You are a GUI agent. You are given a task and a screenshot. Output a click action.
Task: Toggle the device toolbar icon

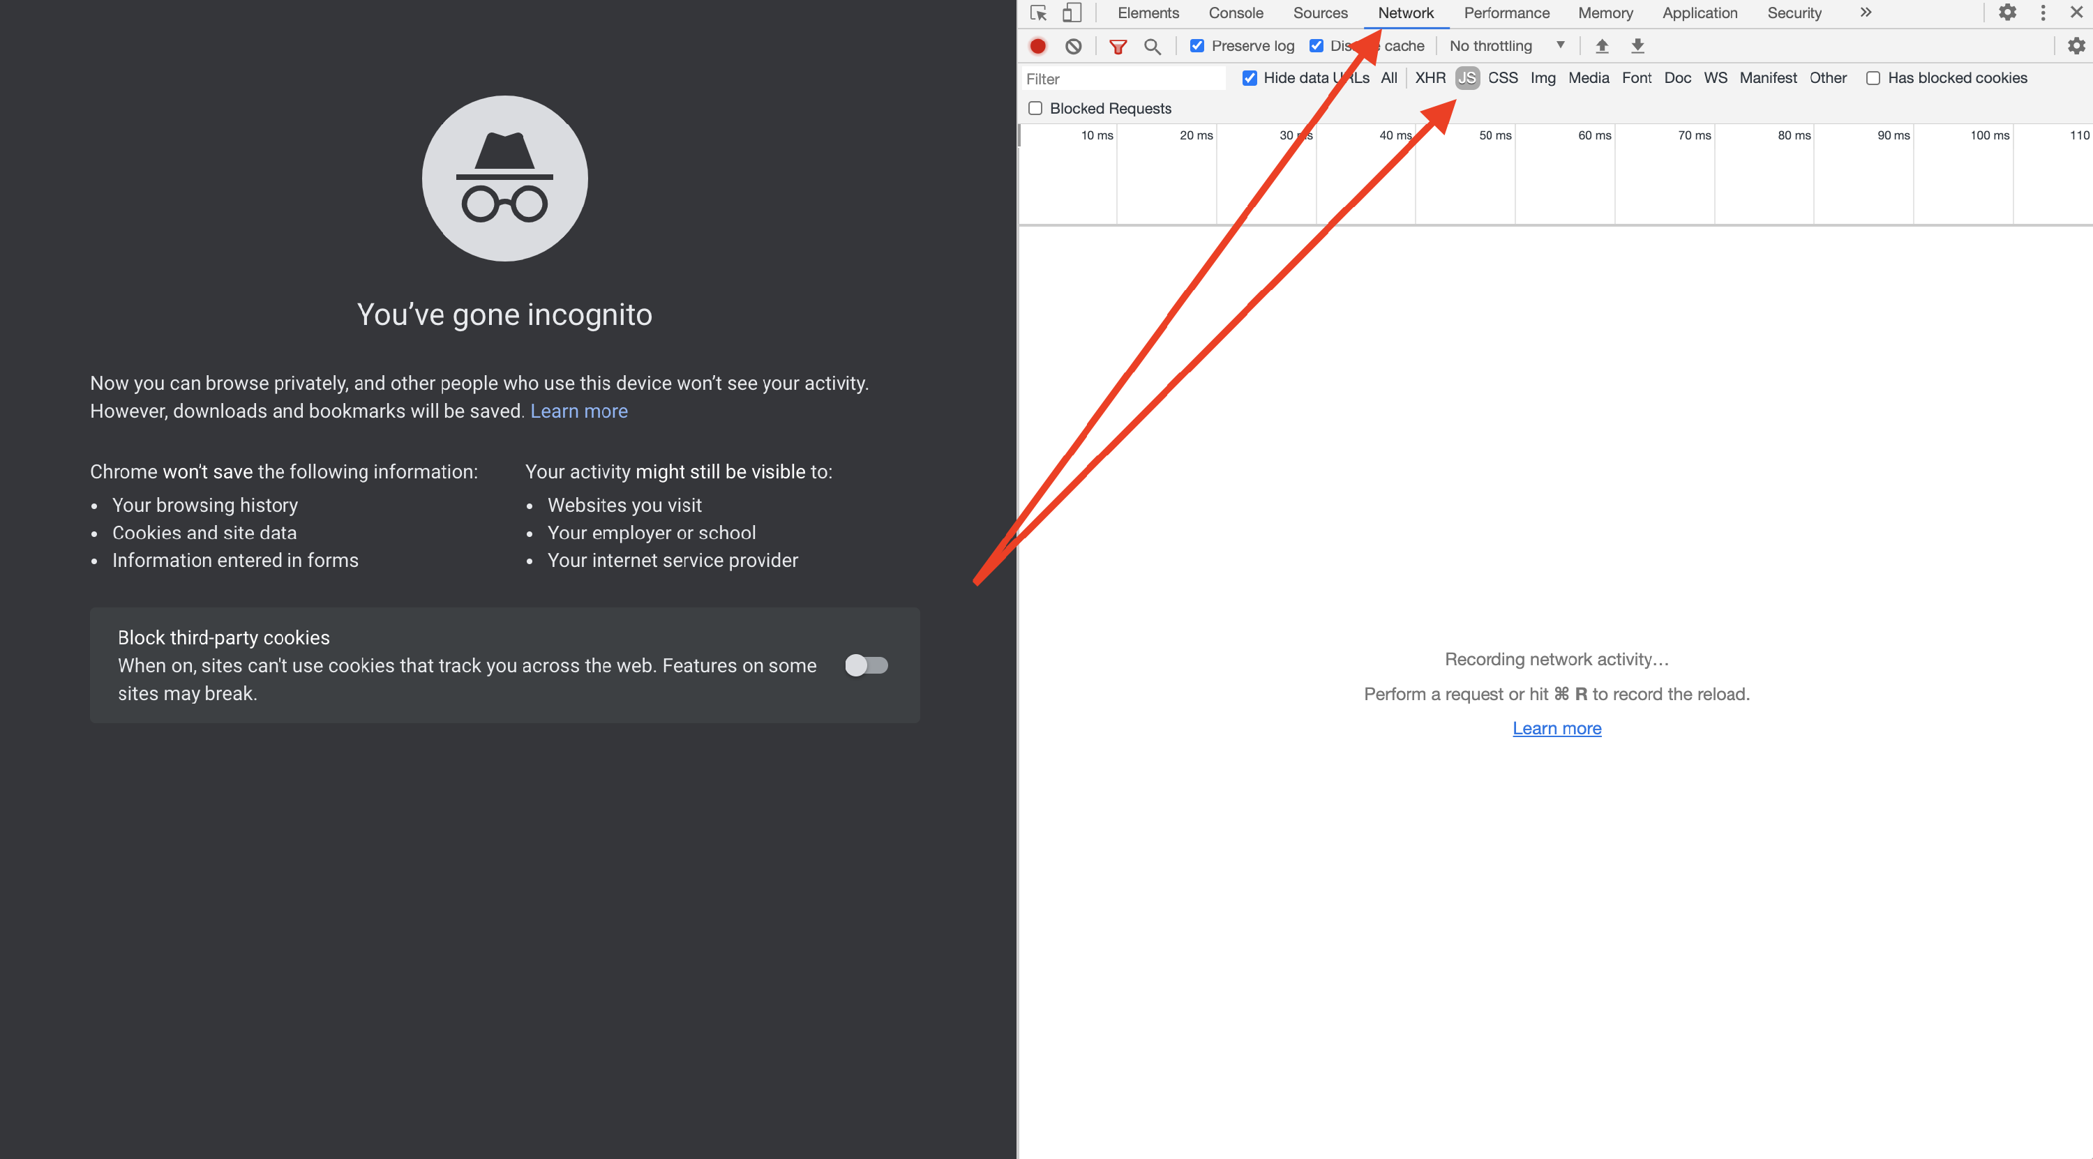pyautogui.click(x=1072, y=13)
